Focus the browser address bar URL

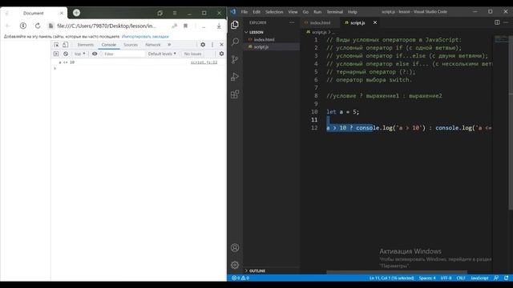click(x=107, y=26)
